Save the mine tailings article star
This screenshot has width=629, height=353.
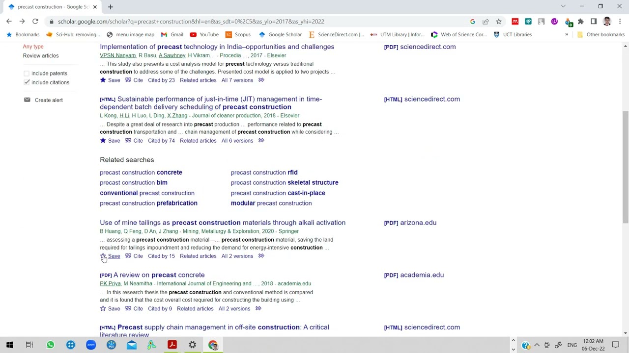click(x=103, y=256)
